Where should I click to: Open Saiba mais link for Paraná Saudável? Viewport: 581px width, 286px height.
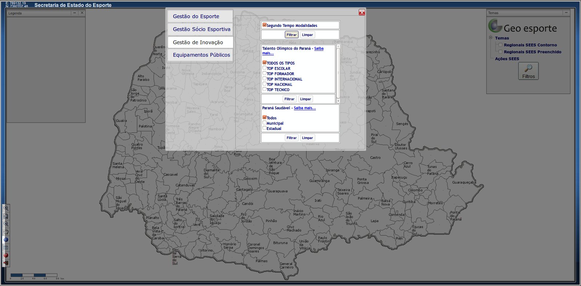tap(305, 108)
